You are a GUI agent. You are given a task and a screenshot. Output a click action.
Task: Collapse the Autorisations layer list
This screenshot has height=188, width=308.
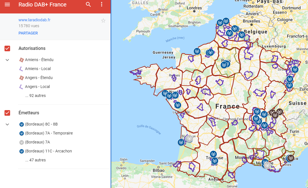[7, 60]
